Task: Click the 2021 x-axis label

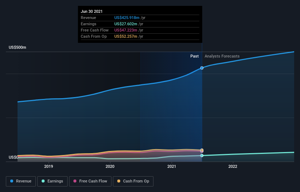Action: (172, 166)
